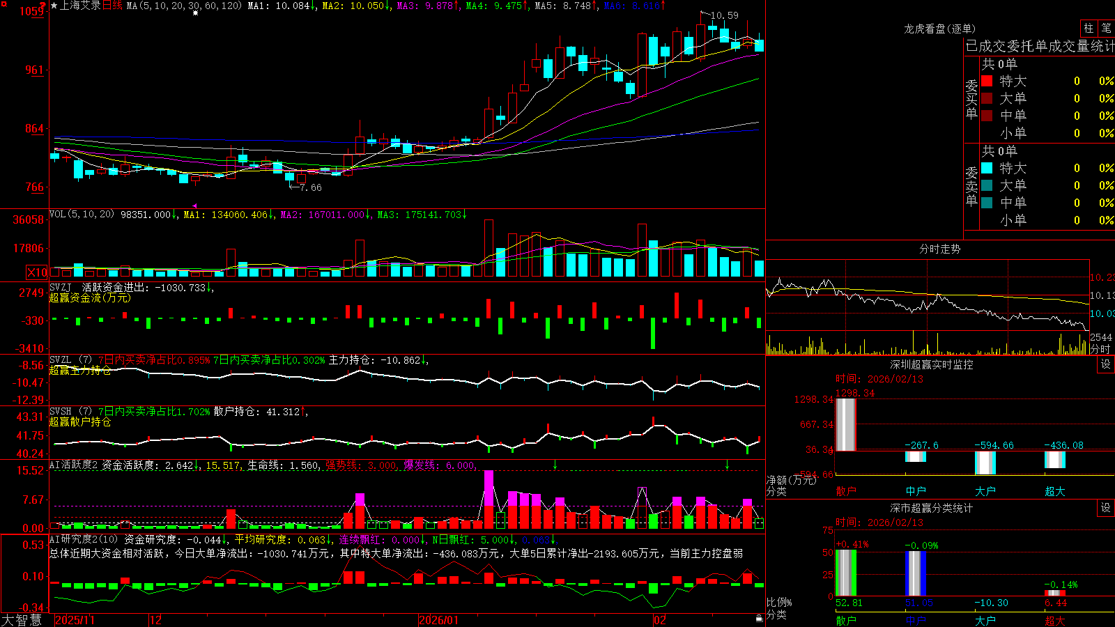Click the 已成交委托单成交量统计 header
Viewport: 1115px width, 627px height.
point(1040,46)
